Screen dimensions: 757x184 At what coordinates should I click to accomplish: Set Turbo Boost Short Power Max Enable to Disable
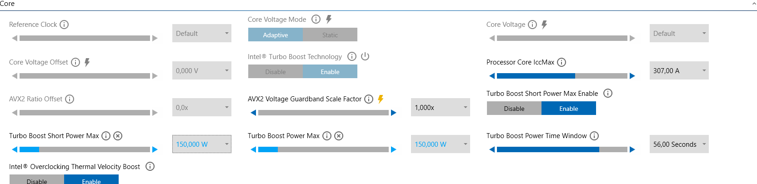click(x=514, y=109)
